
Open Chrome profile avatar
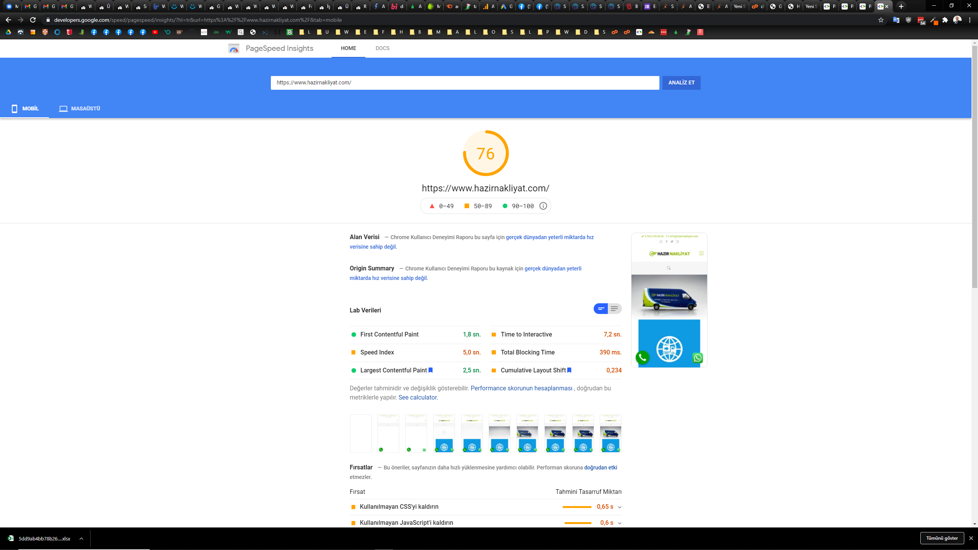pos(957,20)
